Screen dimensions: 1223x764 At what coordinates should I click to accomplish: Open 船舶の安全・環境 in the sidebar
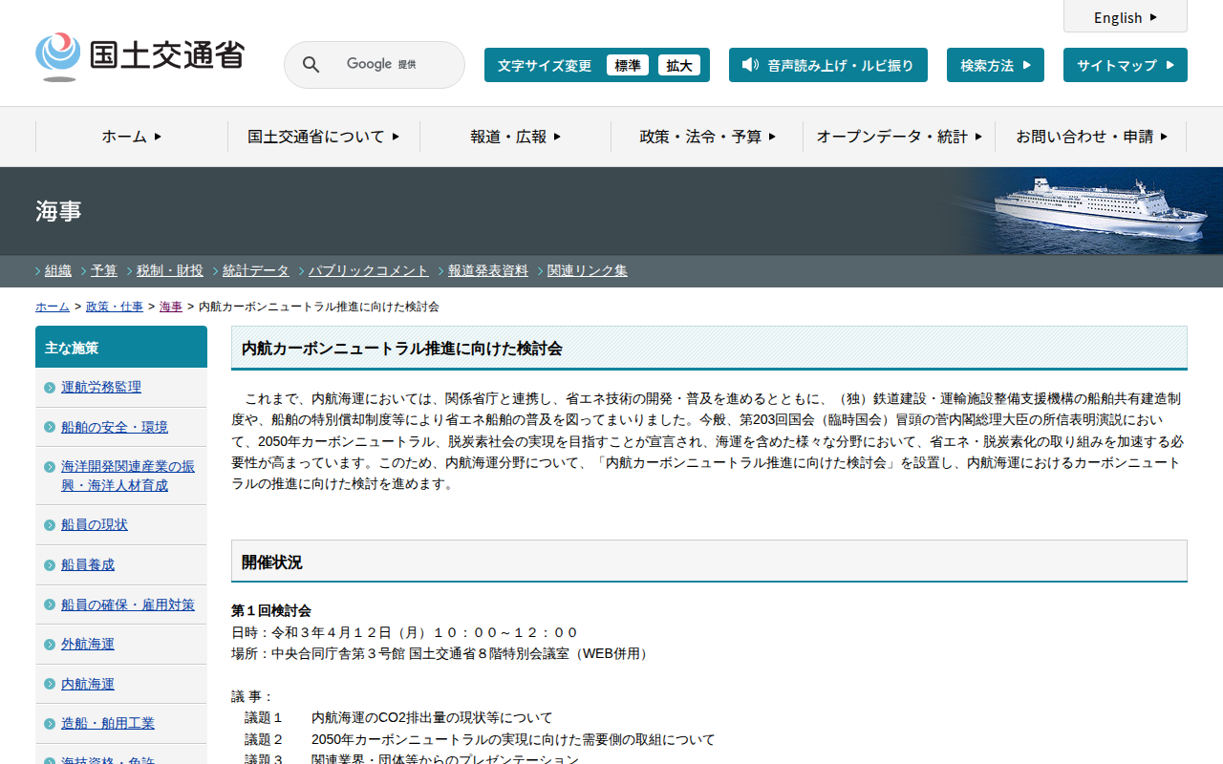pos(115,427)
